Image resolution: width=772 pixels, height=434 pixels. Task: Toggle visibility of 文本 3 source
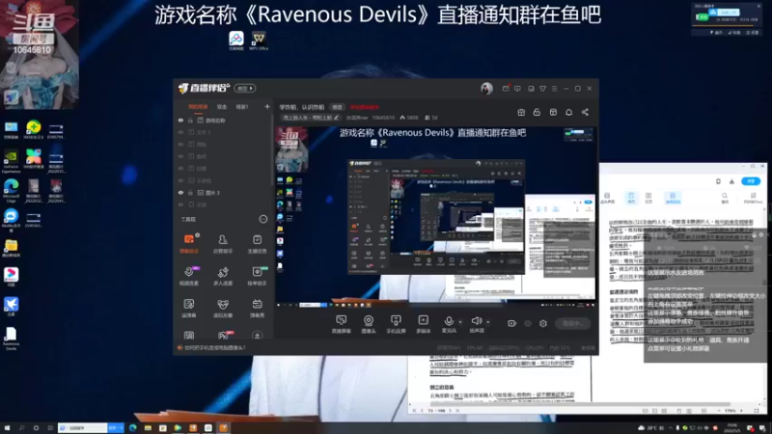click(180, 132)
